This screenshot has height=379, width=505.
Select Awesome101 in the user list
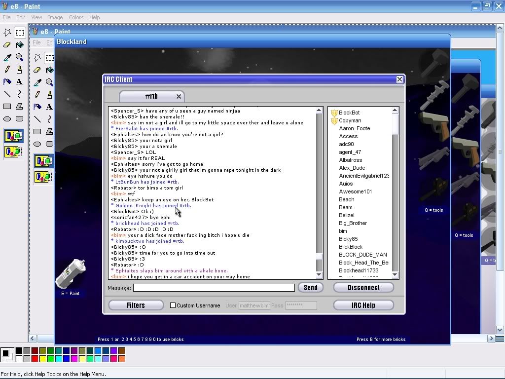tap(355, 191)
